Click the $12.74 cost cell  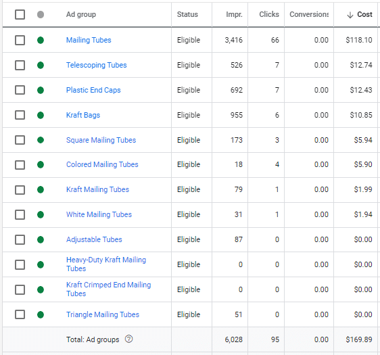tap(361, 65)
